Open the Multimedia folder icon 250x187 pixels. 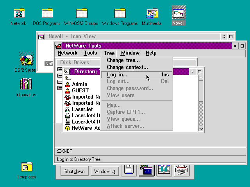(x=152, y=13)
